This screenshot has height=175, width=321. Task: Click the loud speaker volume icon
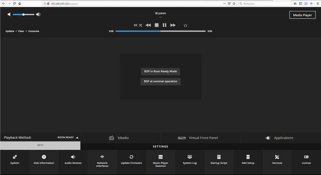[38, 14]
